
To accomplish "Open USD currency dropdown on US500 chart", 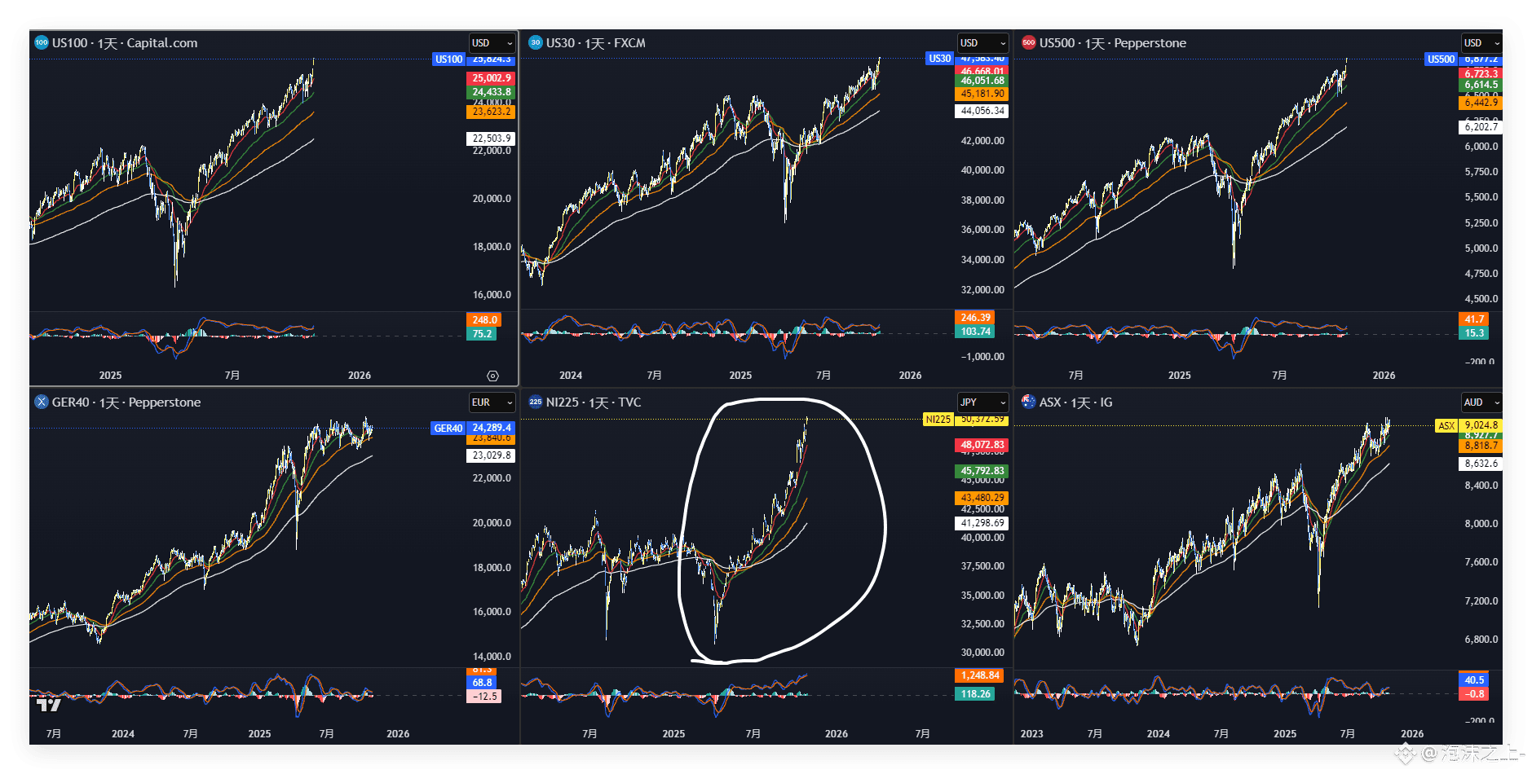I will pyautogui.click(x=1481, y=43).
